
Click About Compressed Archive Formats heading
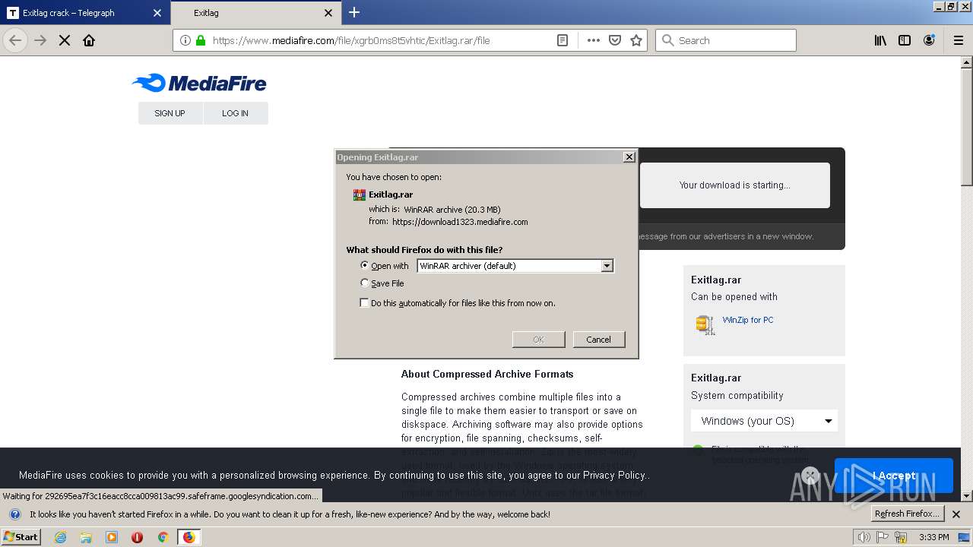pos(487,374)
